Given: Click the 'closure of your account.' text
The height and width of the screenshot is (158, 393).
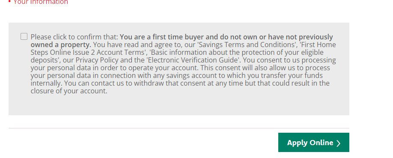Looking at the screenshot, I should click(69, 91).
